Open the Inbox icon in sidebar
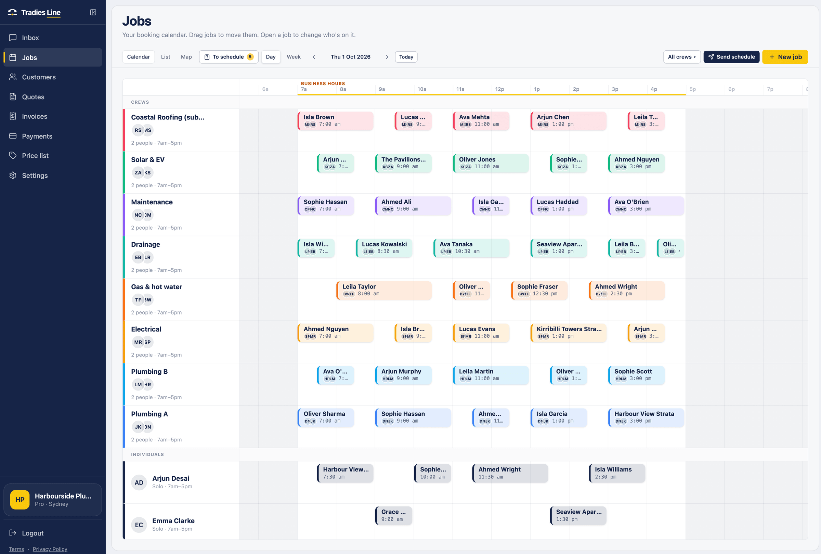 pyautogui.click(x=13, y=37)
